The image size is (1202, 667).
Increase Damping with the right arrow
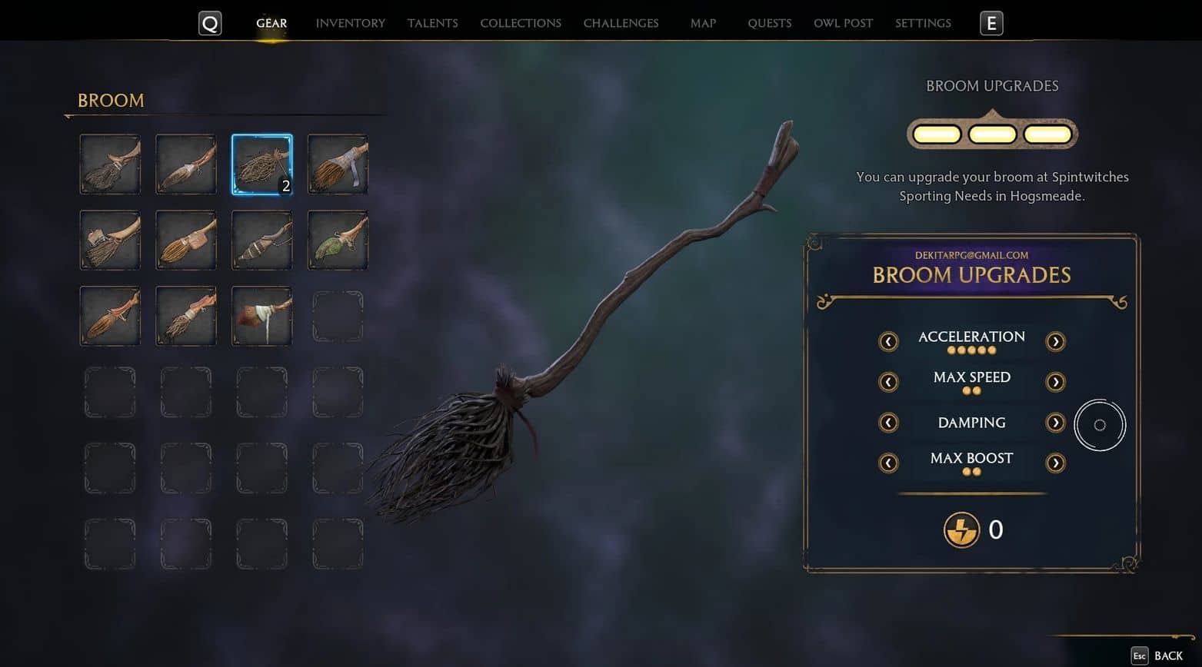pos(1055,423)
